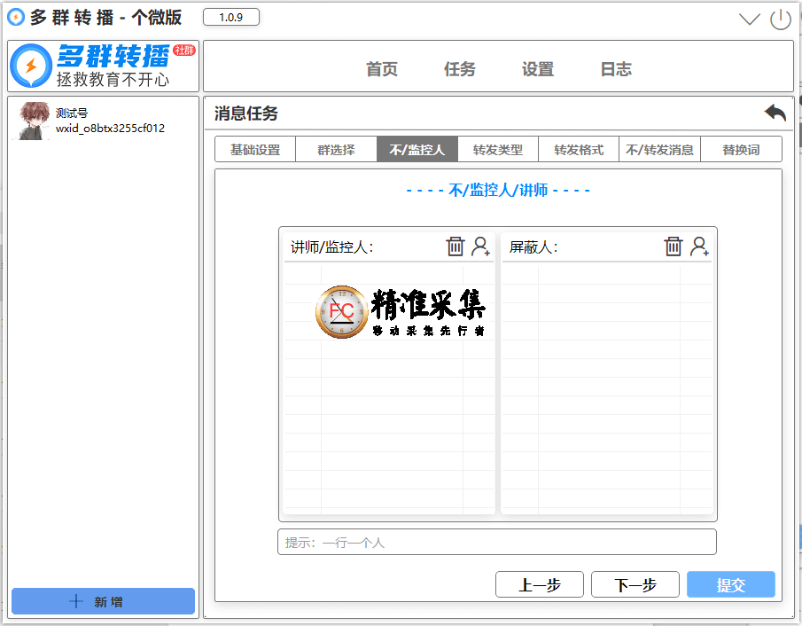Switch to the 基础设置 tab
The width and height of the screenshot is (802, 626).
pos(255,150)
